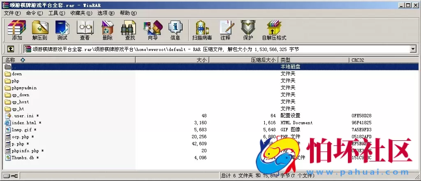Sort by the CRC32 column header

click(384, 60)
